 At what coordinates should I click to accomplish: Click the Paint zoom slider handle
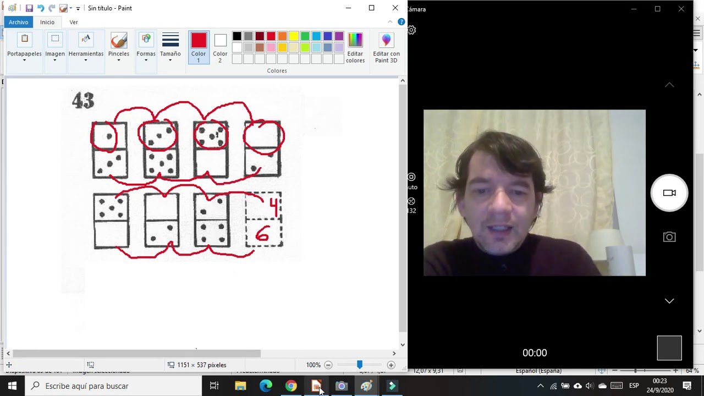point(360,365)
